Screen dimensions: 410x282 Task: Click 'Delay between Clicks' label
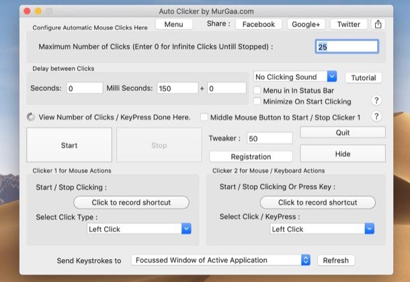click(63, 69)
